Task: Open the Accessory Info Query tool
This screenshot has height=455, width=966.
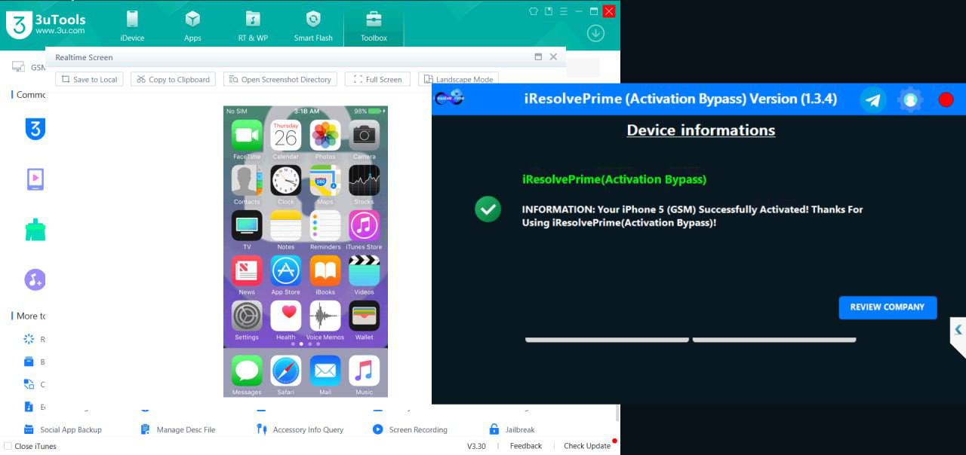Action: click(300, 429)
